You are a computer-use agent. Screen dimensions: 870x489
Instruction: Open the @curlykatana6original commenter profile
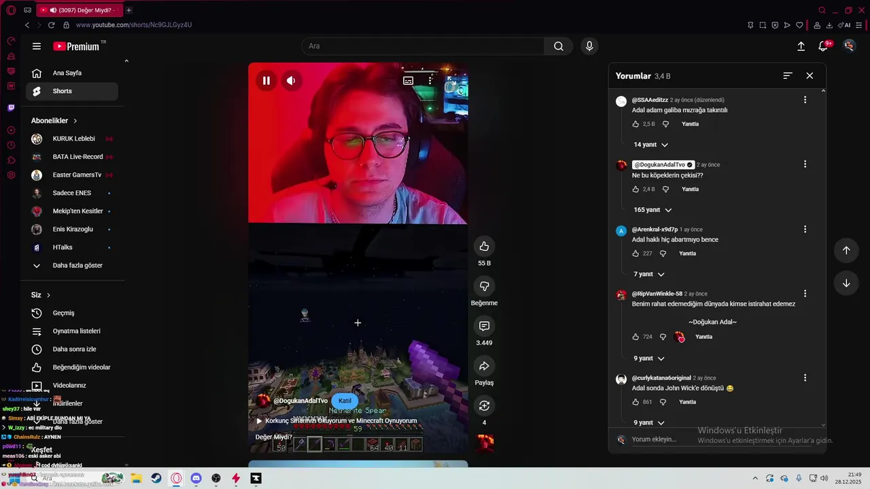click(x=661, y=378)
